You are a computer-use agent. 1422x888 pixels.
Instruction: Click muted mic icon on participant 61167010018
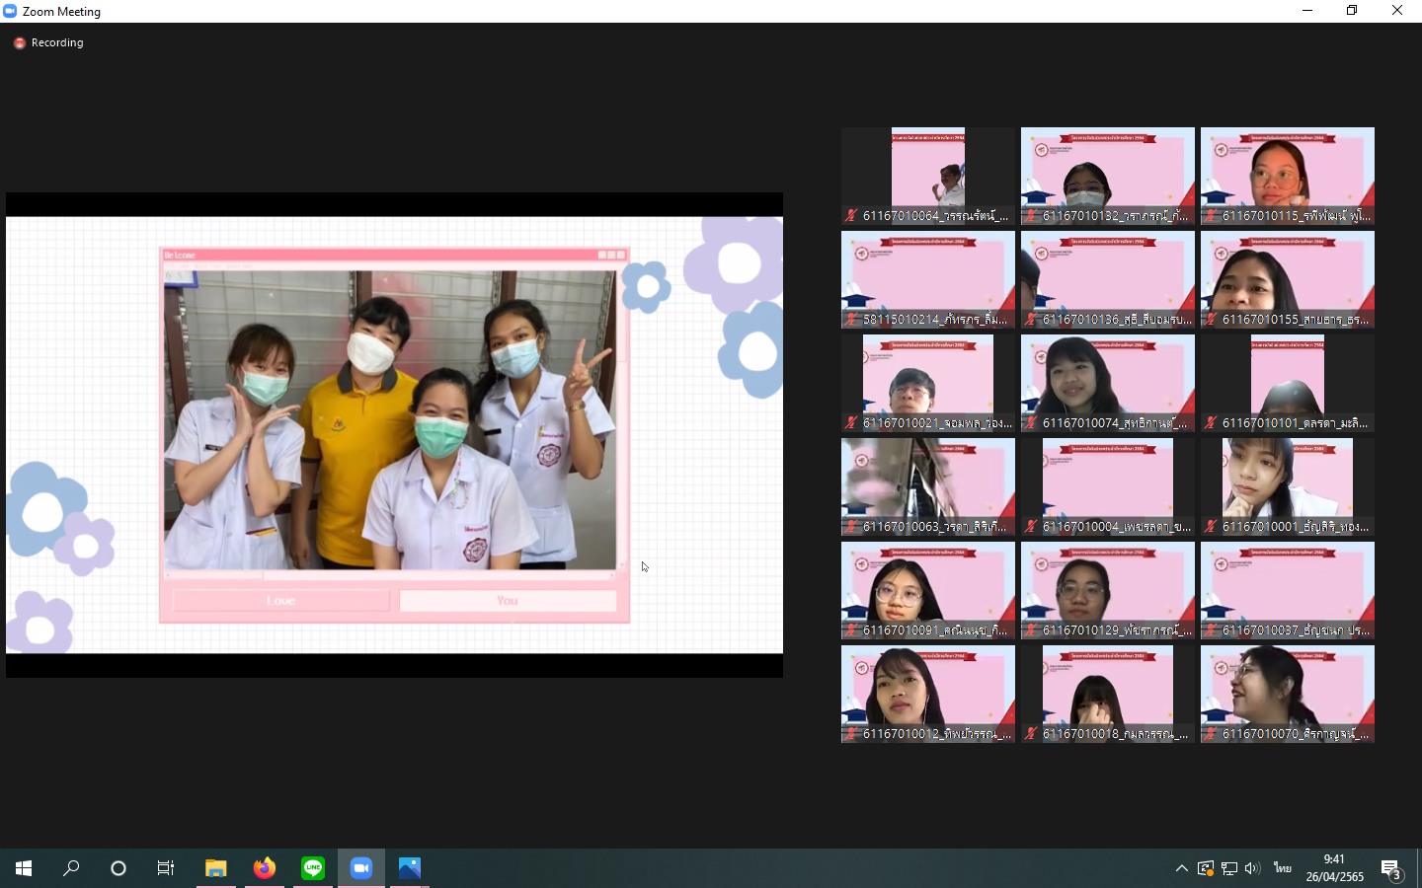click(x=1031, y=734)
